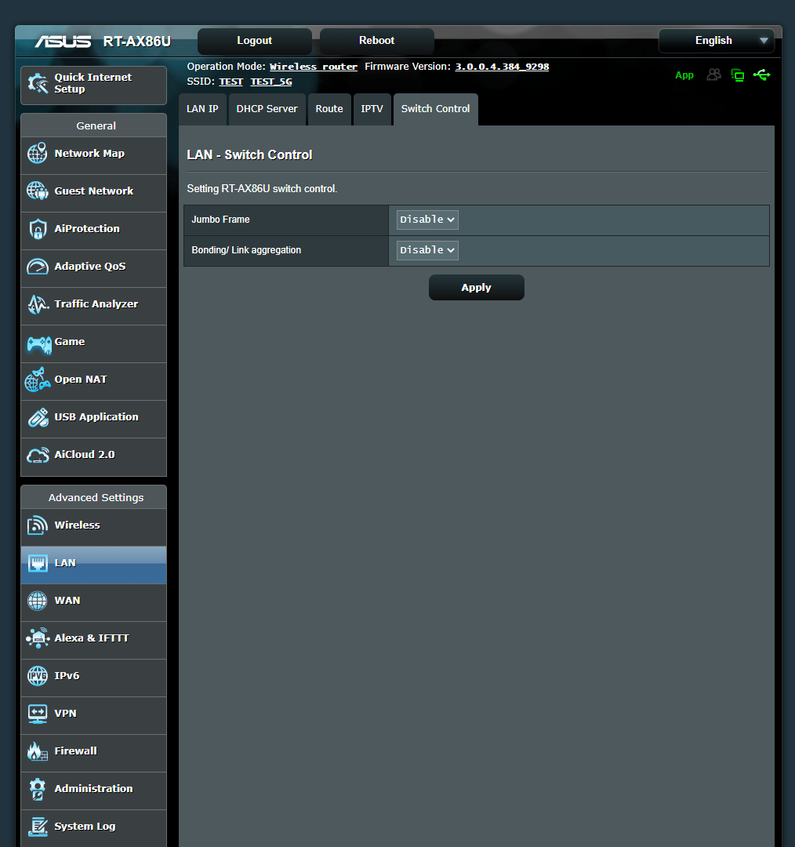Click the WAN globe icon
This screenshot has height=847, width=795.
coord(38,601)
